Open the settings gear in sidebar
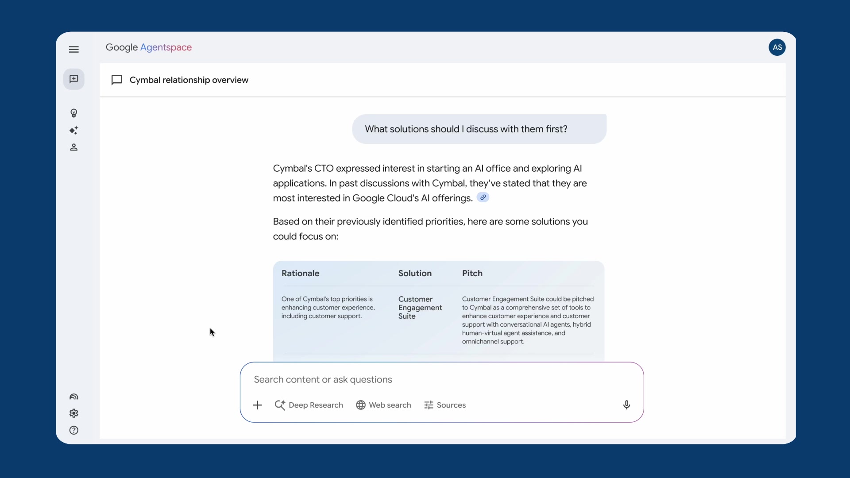 pyautogui.click(x=74, y=413)
